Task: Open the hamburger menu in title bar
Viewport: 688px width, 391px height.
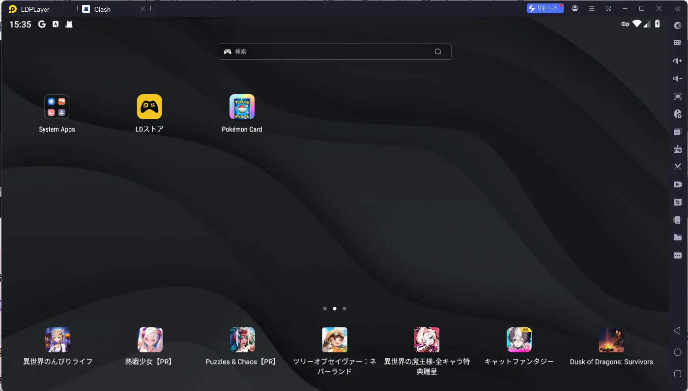Action: 592,9
